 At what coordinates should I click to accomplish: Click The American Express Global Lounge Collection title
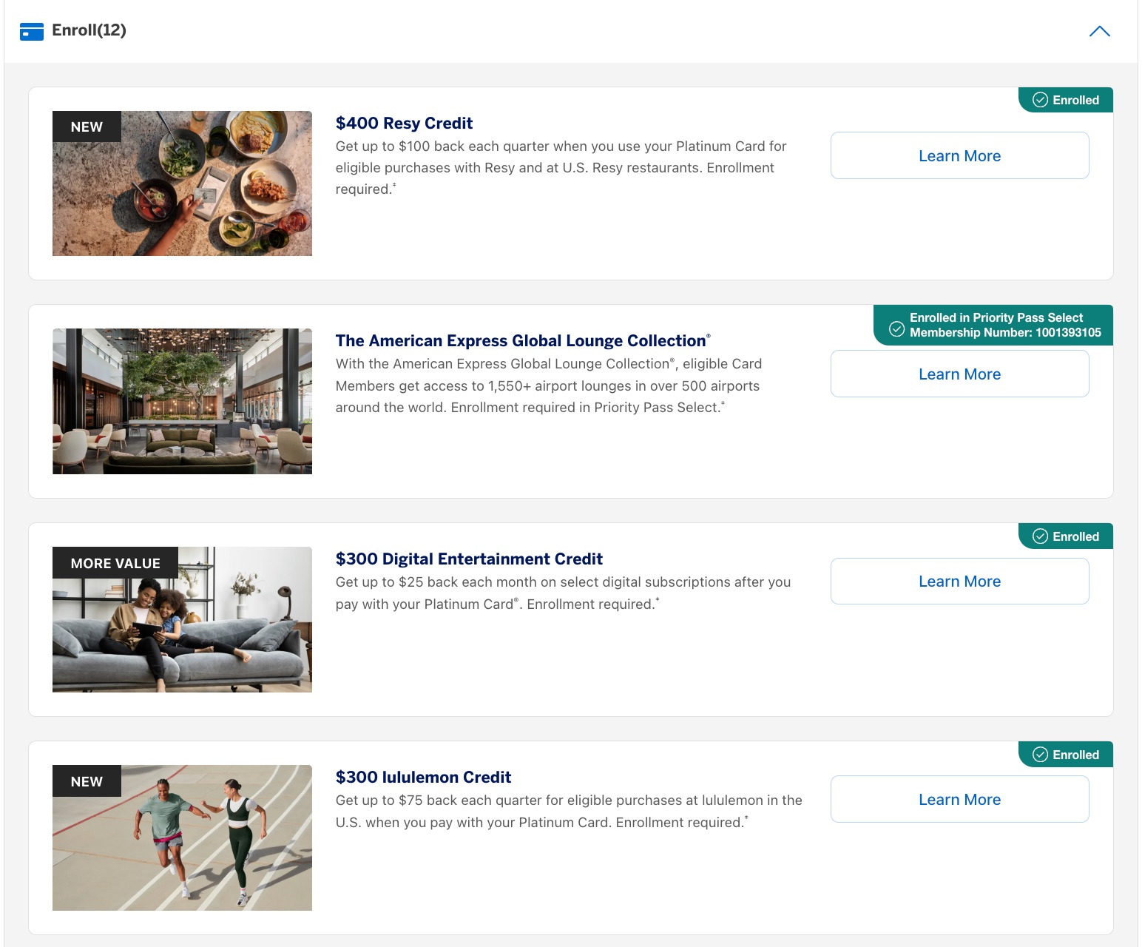click(x=522, y=340)
